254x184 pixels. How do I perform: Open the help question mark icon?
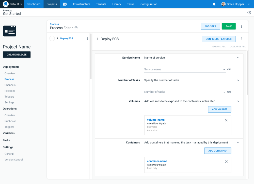[x=249, y=12]
